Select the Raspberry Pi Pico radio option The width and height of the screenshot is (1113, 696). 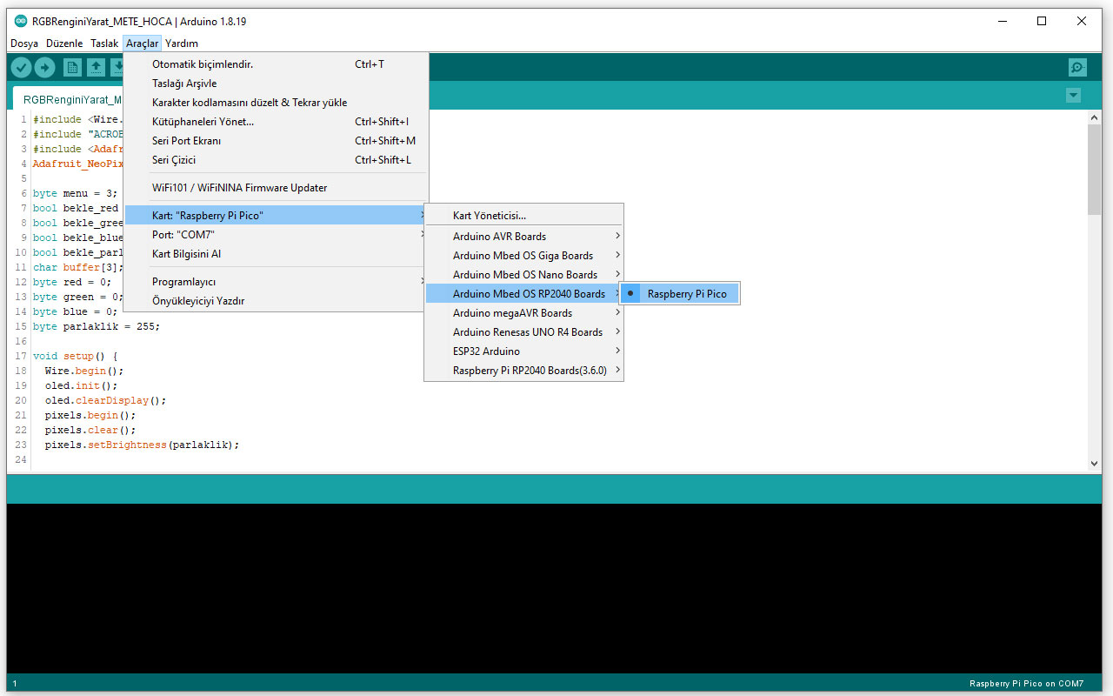click(x=679, y=294)
